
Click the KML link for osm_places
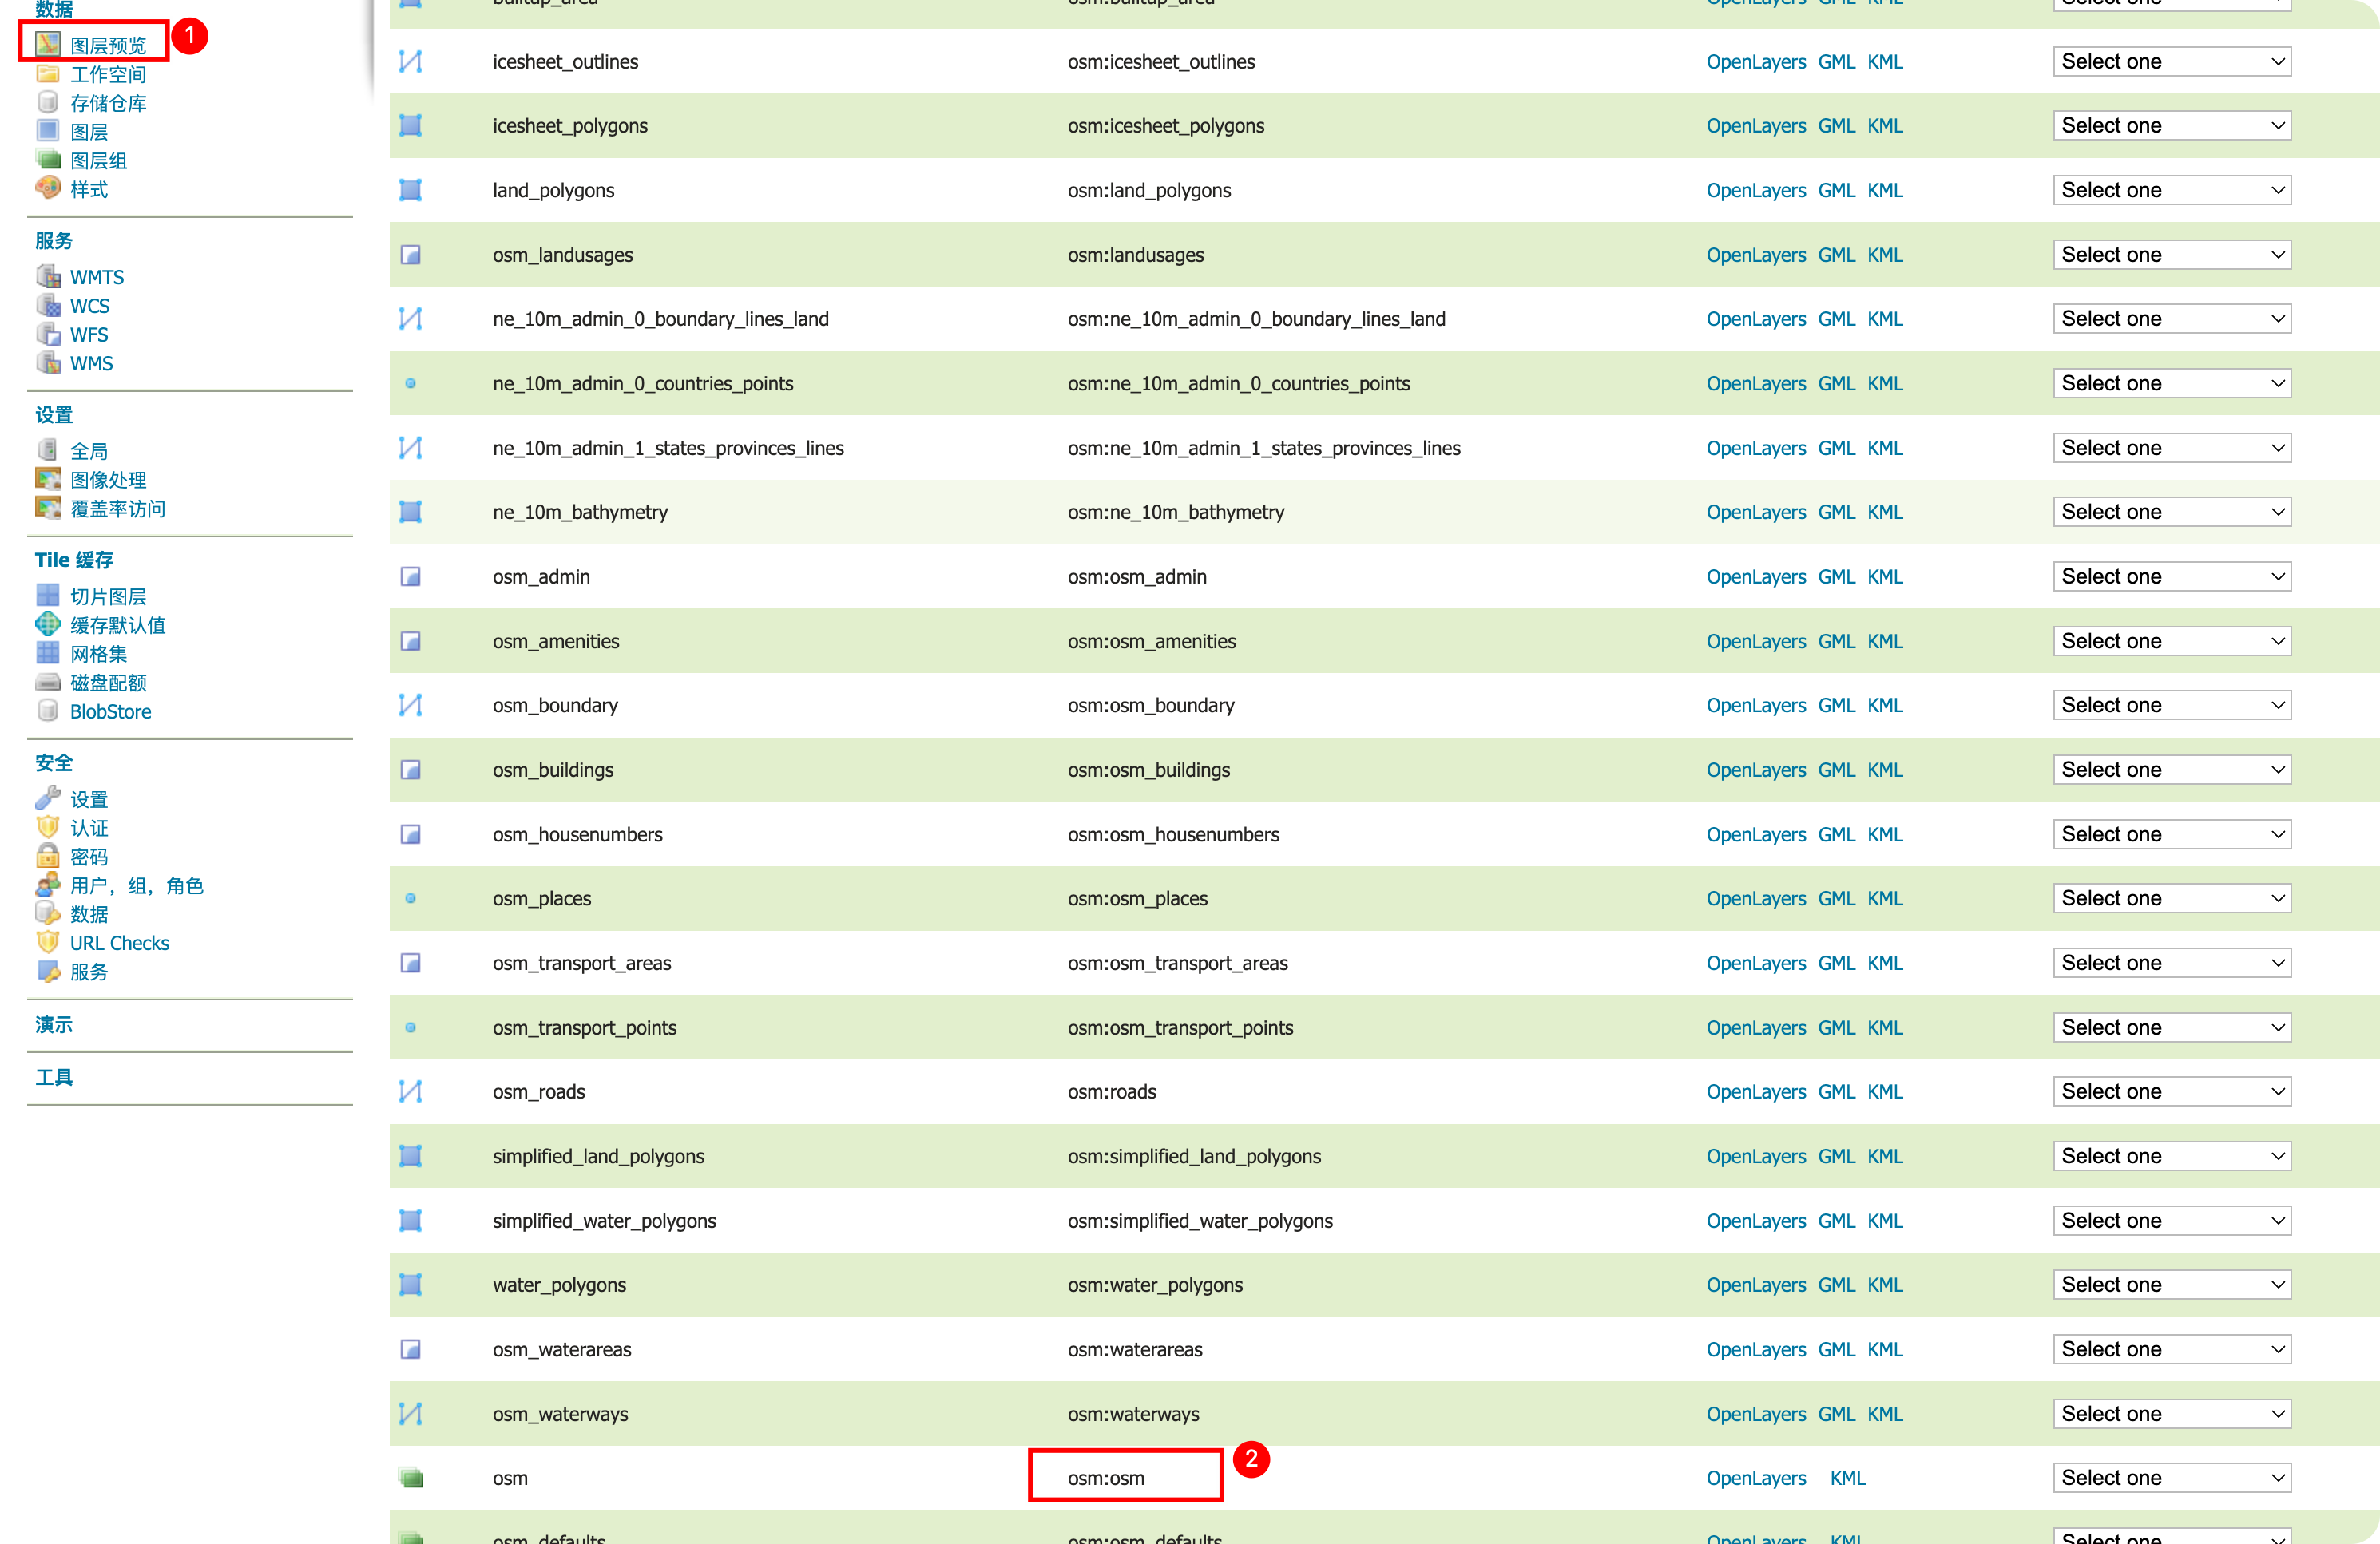click(x=1884, y=898)
